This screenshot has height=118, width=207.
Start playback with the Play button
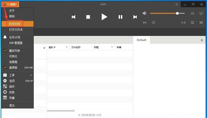click(104, 17)
